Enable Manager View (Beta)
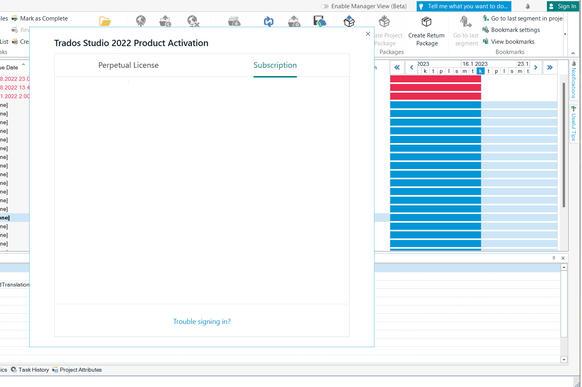 [324, 6]
